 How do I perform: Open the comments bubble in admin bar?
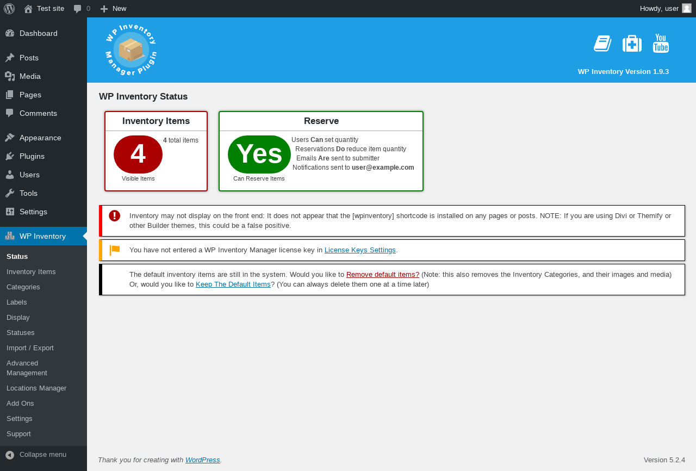(x=78, y=9)
